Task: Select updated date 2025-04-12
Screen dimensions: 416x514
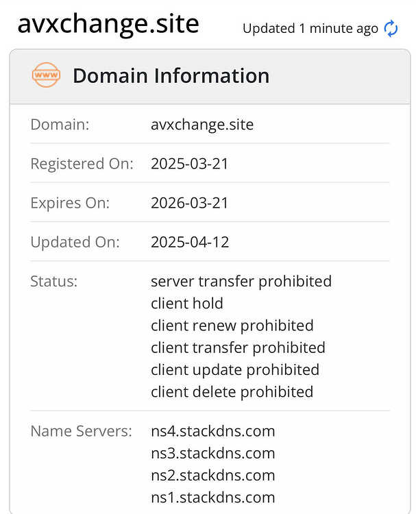Action: [190, 242]
